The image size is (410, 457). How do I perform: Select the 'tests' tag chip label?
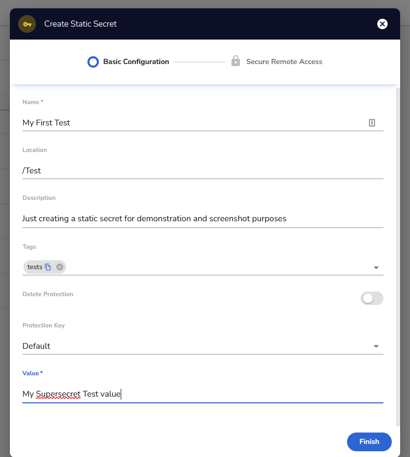[35, 267]
